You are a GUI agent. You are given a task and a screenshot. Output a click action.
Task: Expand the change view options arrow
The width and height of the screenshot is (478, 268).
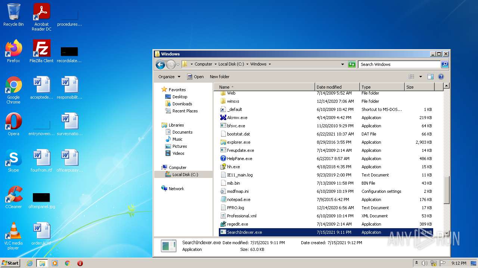coord(420,77)
